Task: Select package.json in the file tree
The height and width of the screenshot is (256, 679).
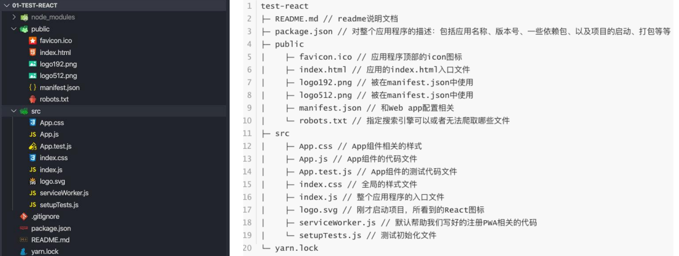Action: pyautogui.click(x=51, y=228)
